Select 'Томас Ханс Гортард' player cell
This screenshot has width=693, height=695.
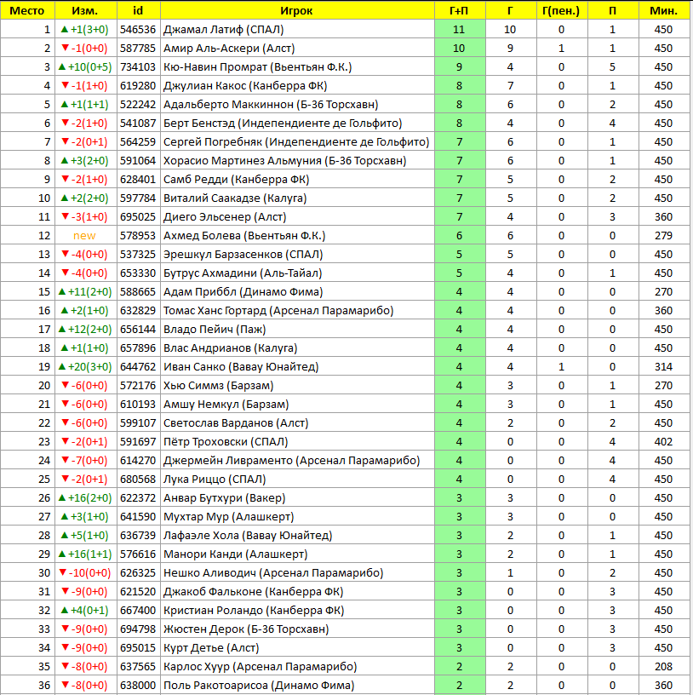click(x=297, y=310)
